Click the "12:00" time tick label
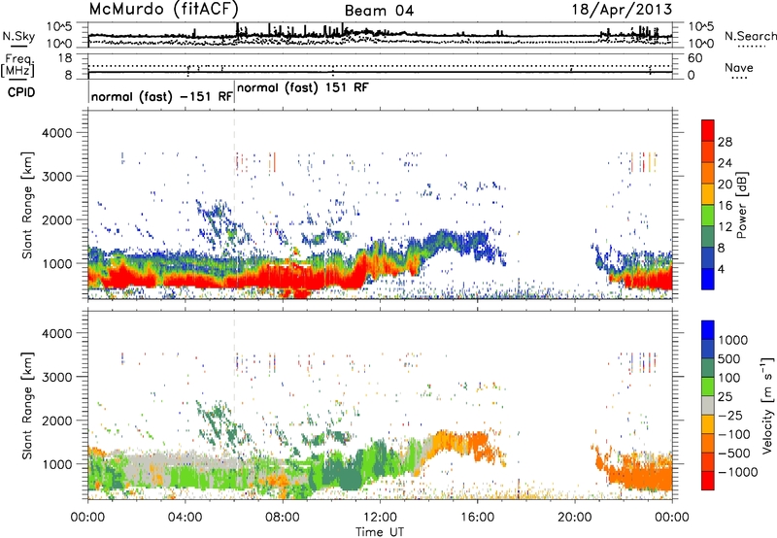This screenshot has height=538, width=777. tap(380, 518)
